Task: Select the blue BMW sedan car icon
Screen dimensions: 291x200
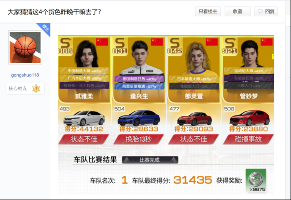Action: pyautogui.click(x=139, y=118)
